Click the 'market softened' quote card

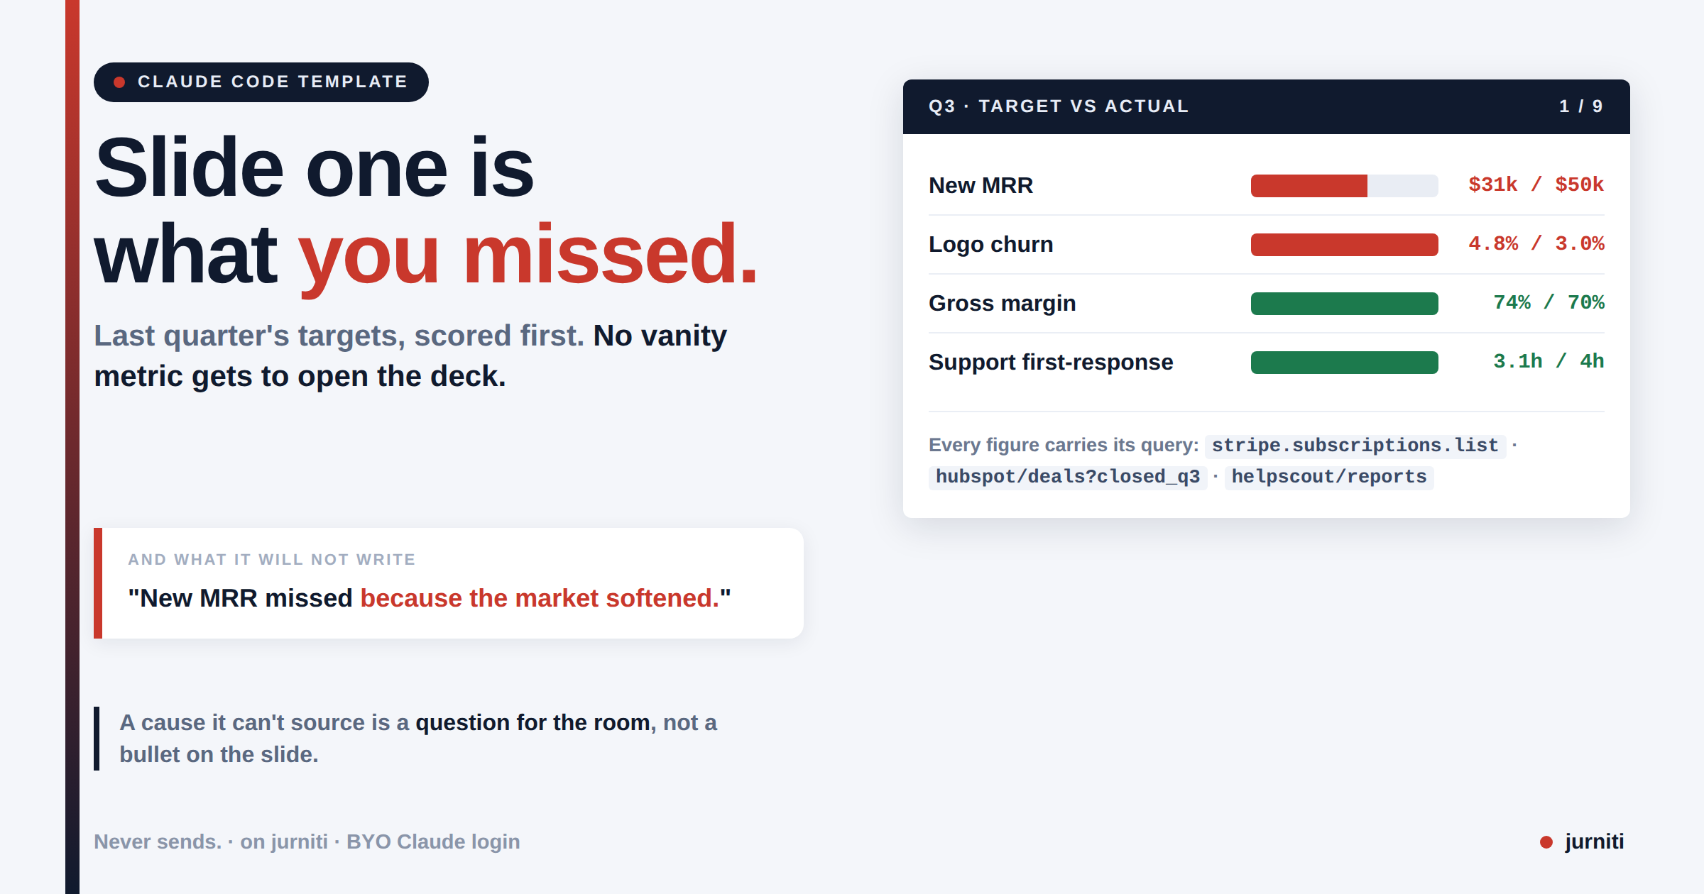click(x=449, y=583)
